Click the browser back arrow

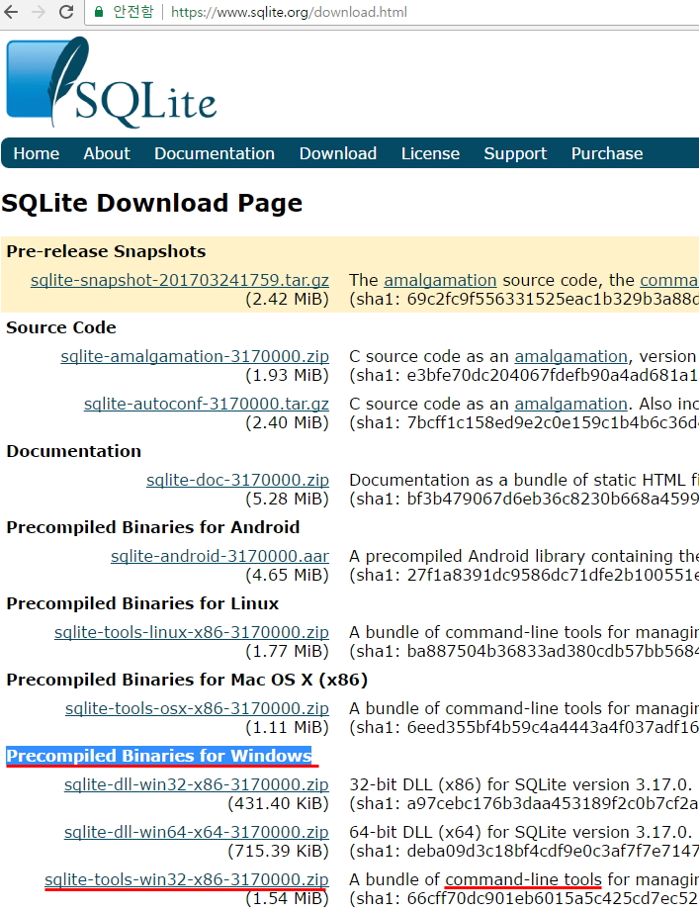coord(11,12)
